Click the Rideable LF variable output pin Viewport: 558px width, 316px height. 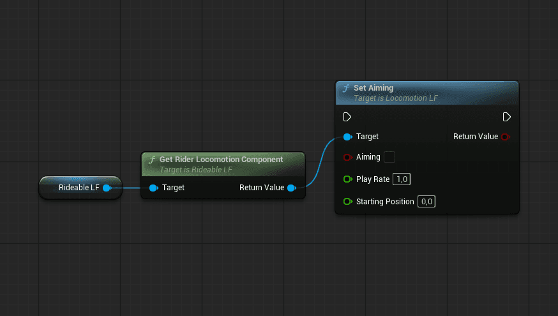point(107,188)
